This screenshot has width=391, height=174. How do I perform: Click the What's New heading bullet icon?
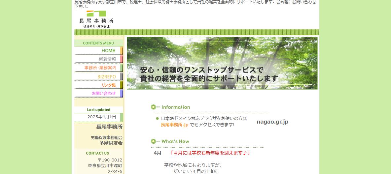pyautogui.click(x=153, y=141)
